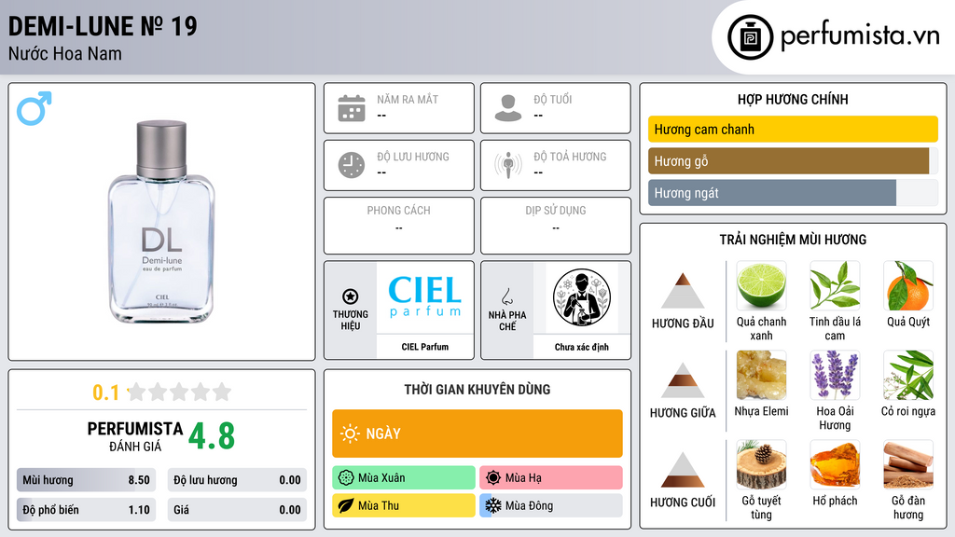955x537 pixels.
Task: Select the Hương cam chanh accord bar
Action: [x=793, y=129]
